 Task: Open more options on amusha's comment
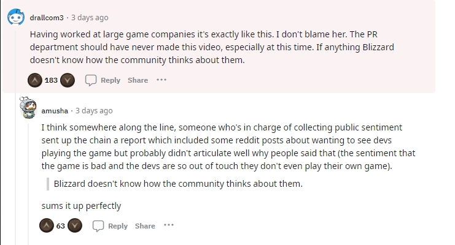click(169, 226)
